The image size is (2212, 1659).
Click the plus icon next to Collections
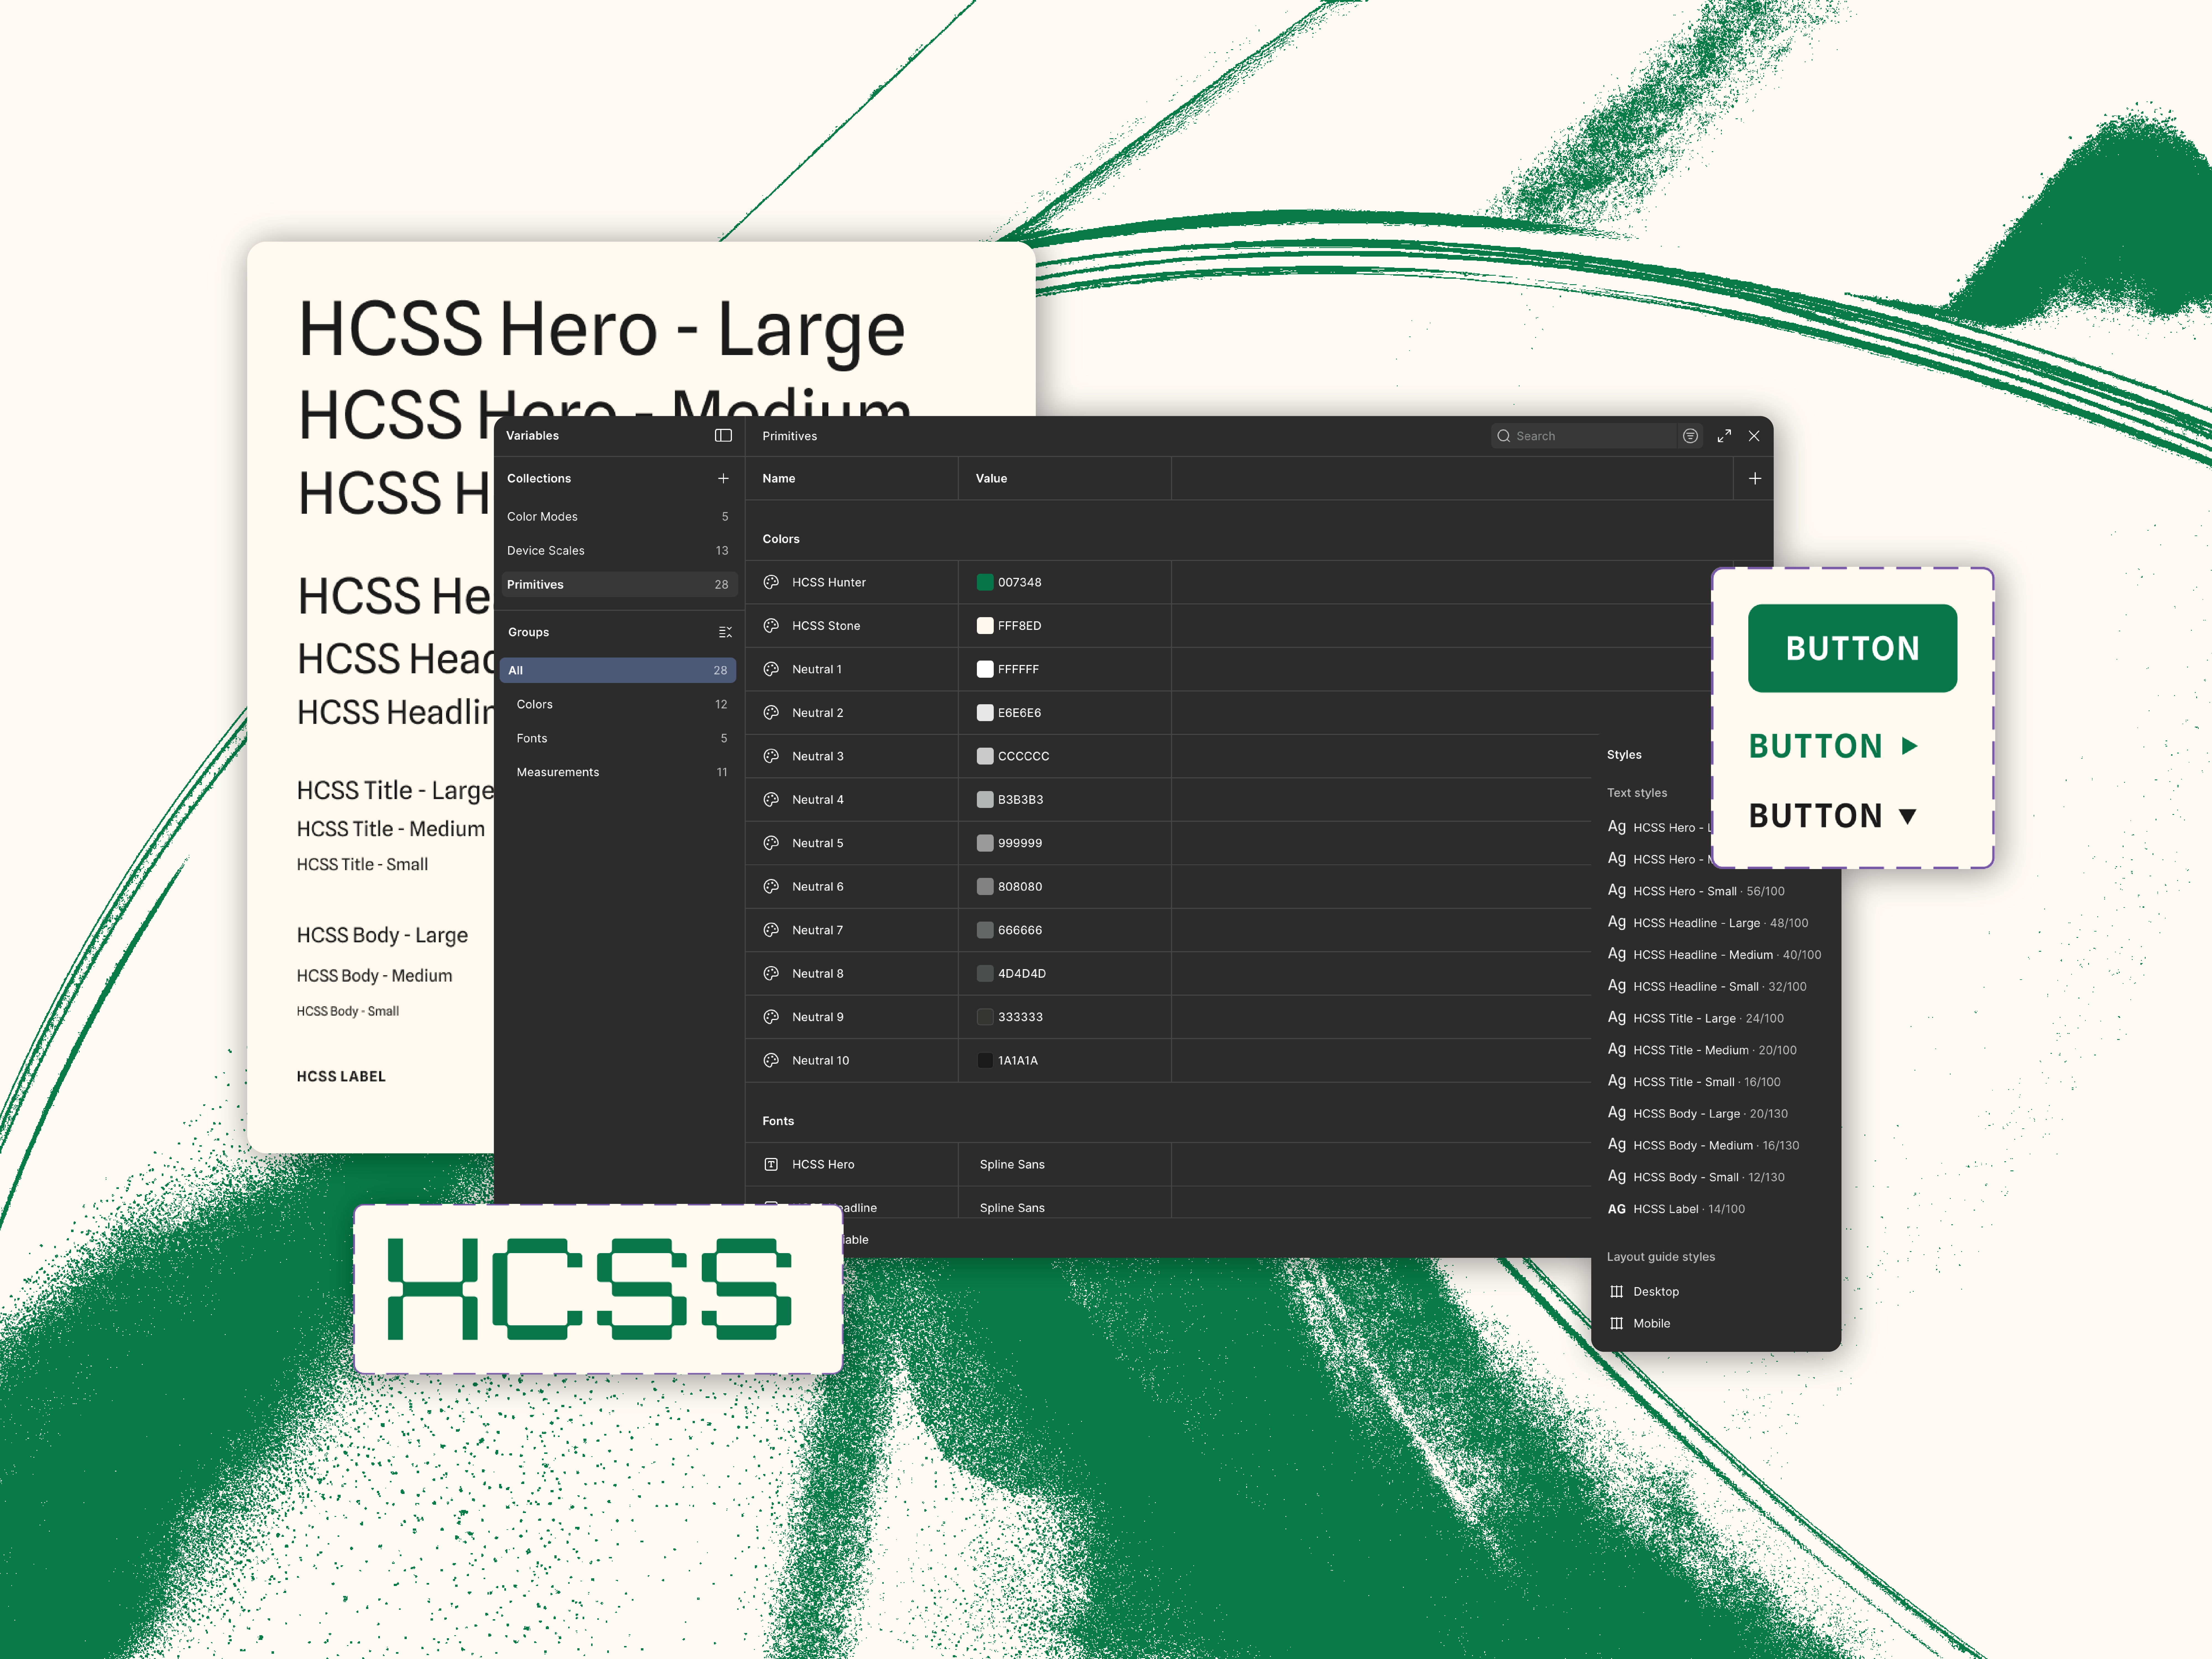coord(723,478)
